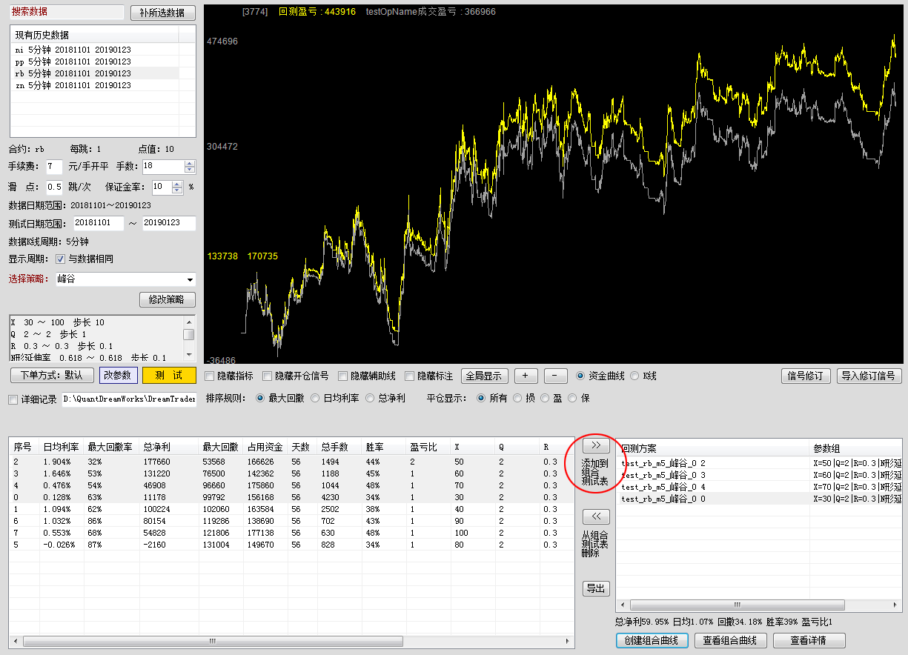Toggle the 隐藏标注 checkbox
This screenshot has width=908, height=655.
410,376
